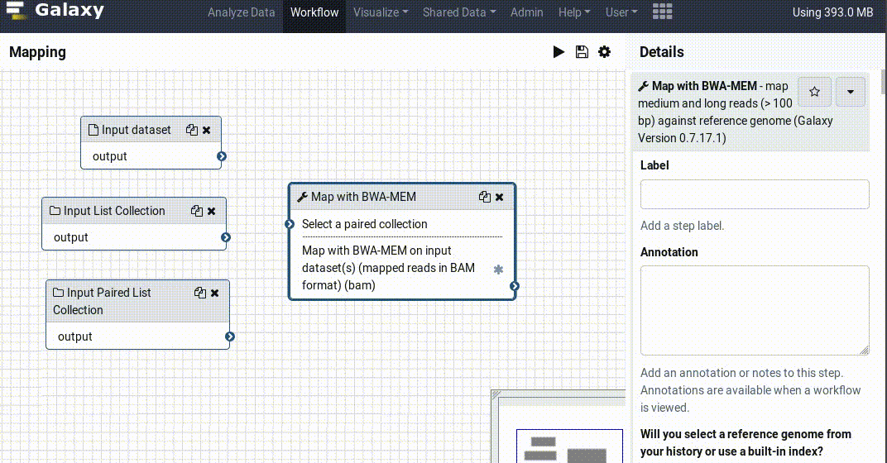Open the Visualize dropdown menu
887x463 pixels.
(381, 12)
